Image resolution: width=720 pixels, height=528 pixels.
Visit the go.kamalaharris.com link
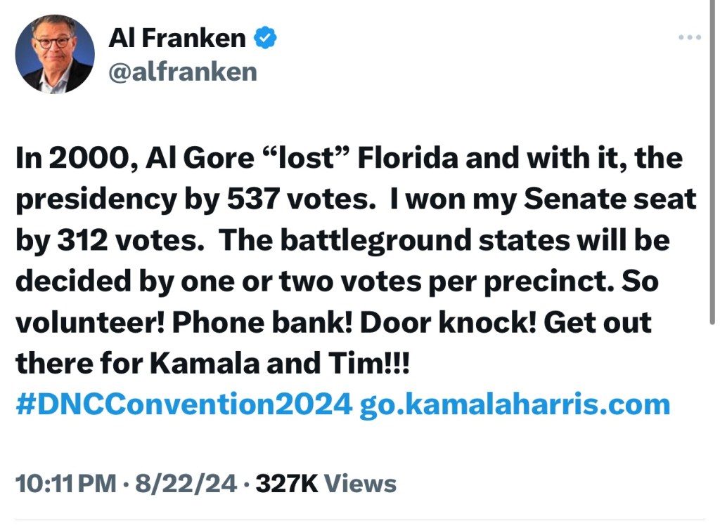tap(515, 404)
